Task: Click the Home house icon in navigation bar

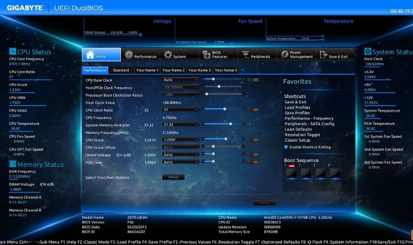Action: click(x=90, y=54)
